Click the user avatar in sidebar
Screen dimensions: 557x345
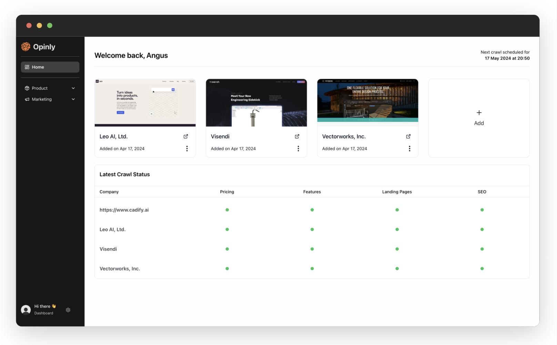click(26, 310)
